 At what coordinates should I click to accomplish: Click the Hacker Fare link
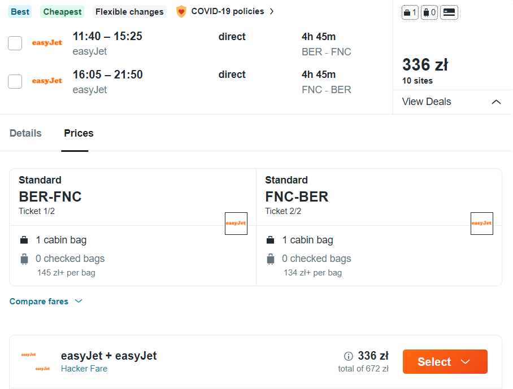point(84,369)
